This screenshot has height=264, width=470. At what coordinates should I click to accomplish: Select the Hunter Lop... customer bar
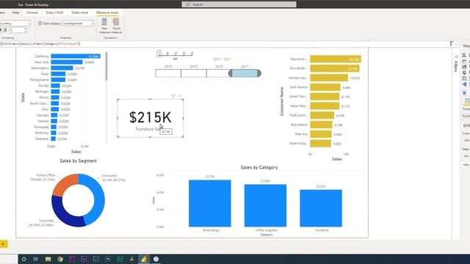(x=329, y=78)
